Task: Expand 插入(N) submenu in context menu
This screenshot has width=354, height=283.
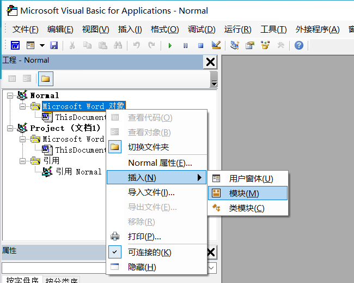Action: 156,177
